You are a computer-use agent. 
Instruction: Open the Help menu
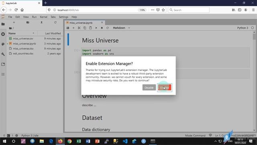[74, 17]
